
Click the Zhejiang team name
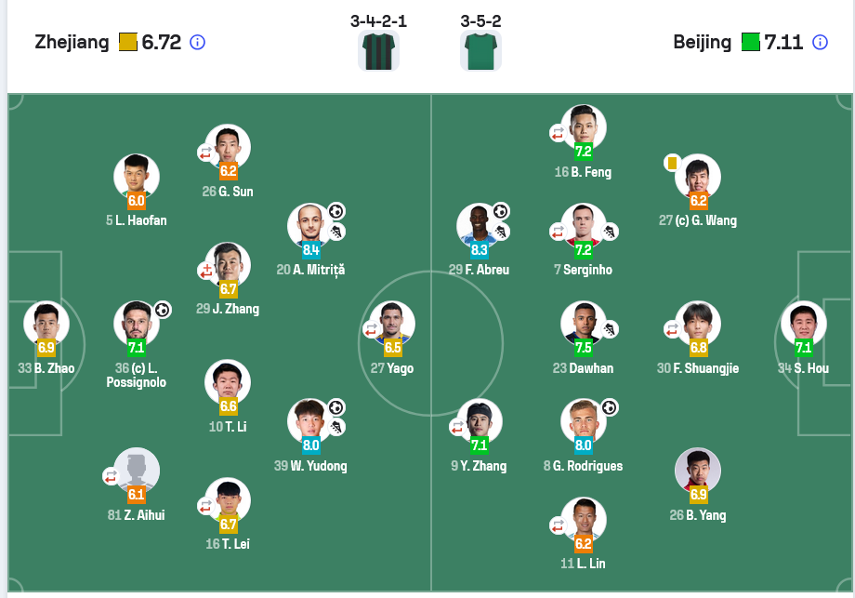tap(72, 43)
